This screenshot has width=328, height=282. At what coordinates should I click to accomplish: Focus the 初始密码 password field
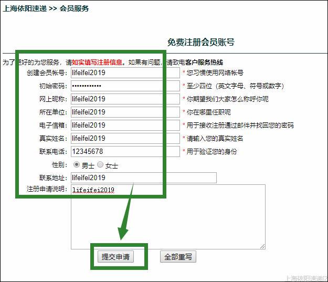(125, 86)
